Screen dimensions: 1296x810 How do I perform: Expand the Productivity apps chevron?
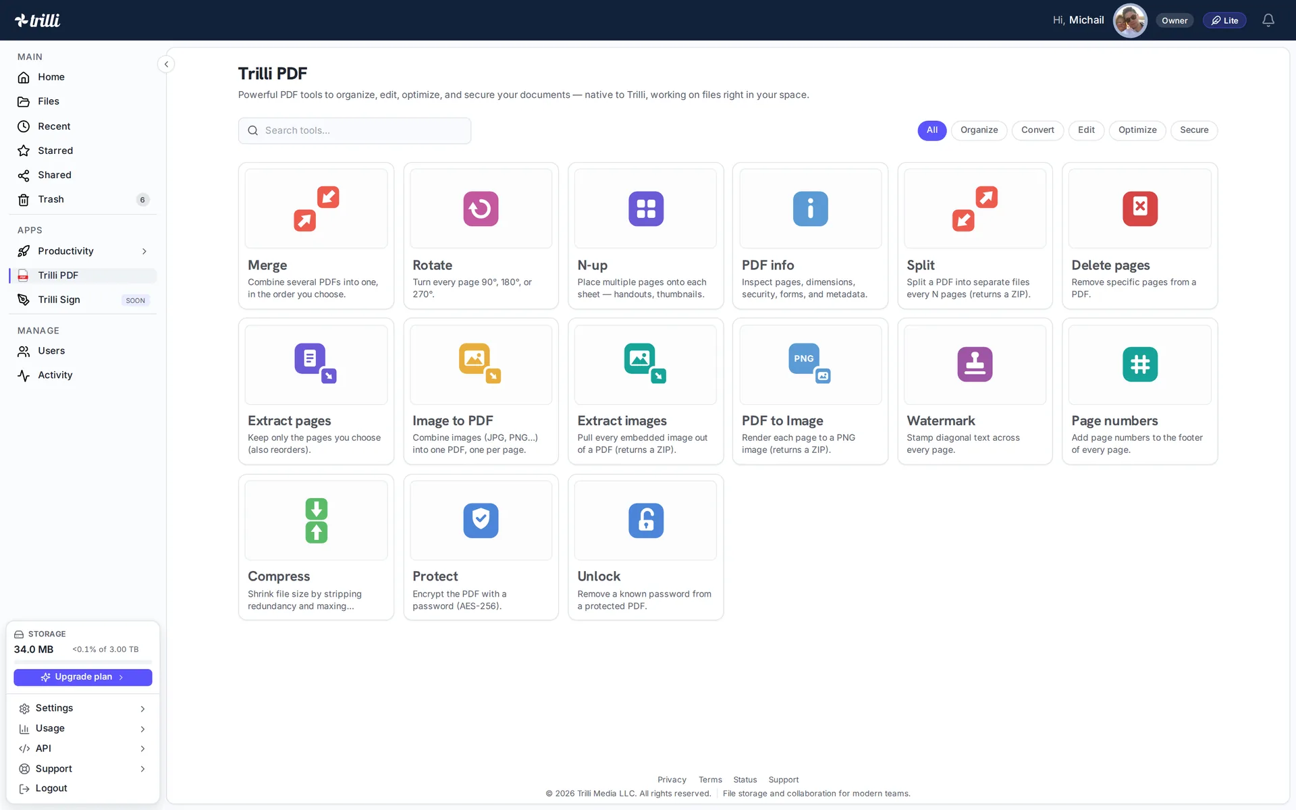(144, 251)
